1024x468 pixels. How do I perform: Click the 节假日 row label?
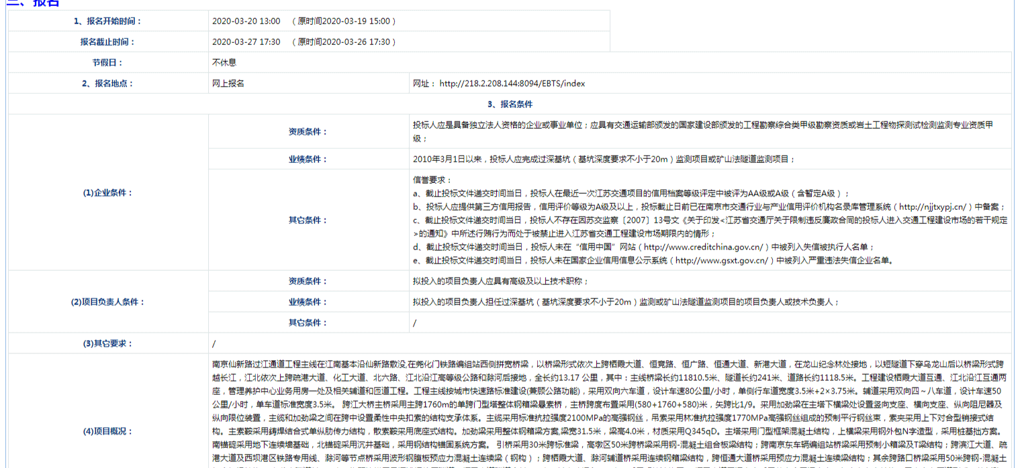[x=107, y=62]
